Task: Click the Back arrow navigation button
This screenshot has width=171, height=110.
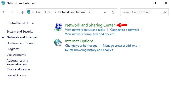Action: [4, 12]
